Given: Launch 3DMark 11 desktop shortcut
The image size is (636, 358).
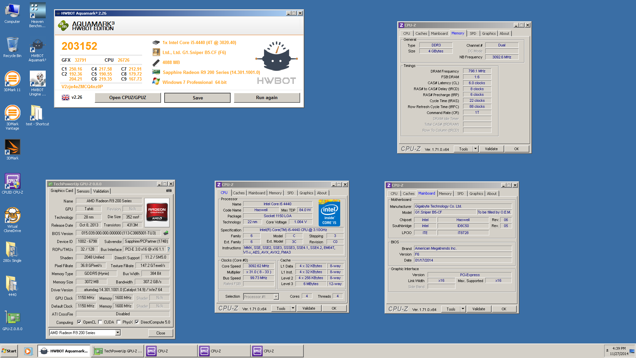Looking at the screenshot, I should (12, 81).
